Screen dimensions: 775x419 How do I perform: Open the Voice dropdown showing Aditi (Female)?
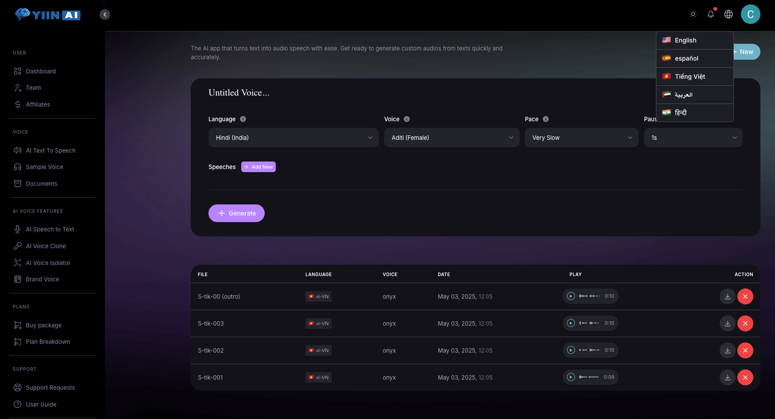click(x=451, y=138)
